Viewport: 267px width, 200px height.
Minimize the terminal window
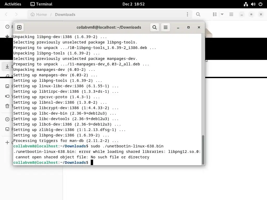[178, 27]
